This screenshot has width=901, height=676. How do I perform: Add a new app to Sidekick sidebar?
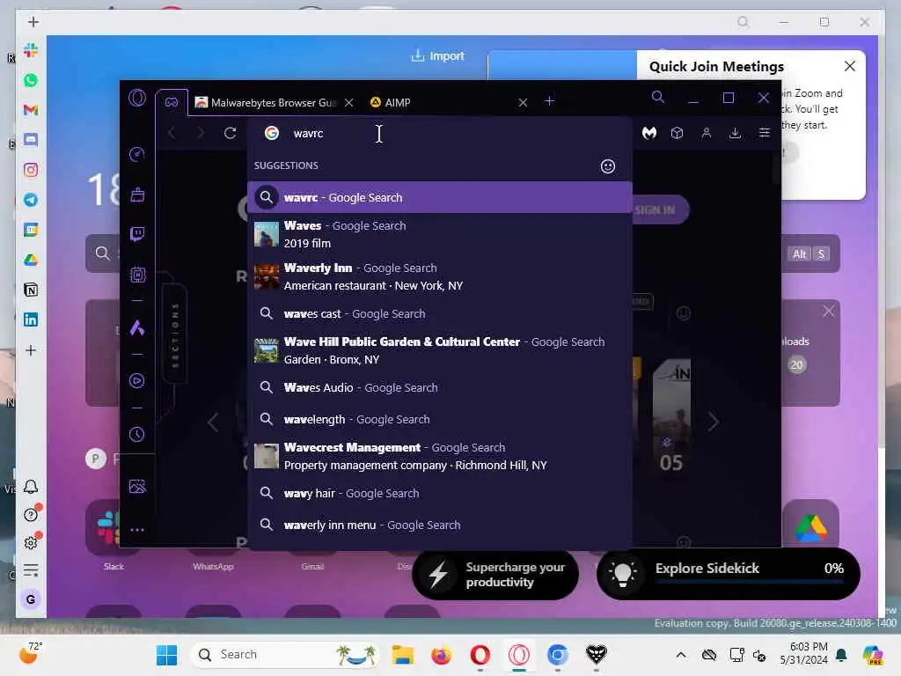click(31, 350)
